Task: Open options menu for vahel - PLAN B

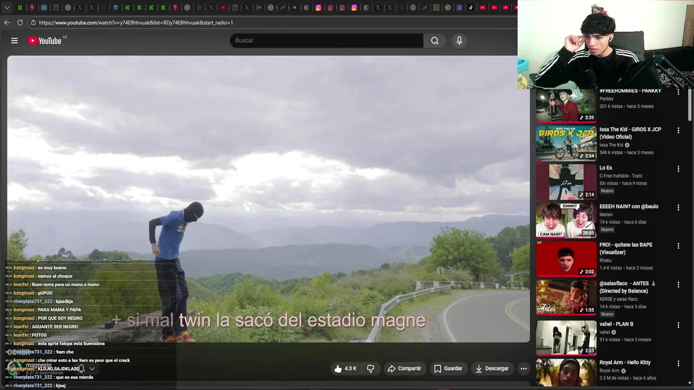Action: [678, 325]
